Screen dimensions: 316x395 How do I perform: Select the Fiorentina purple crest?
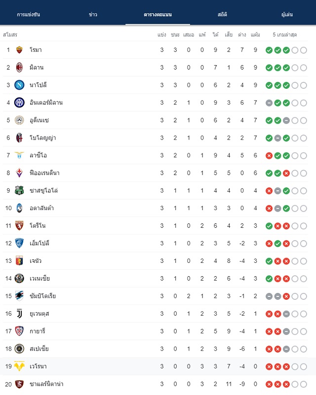(19, 173)
